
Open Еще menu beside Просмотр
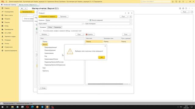pos(124,17)
